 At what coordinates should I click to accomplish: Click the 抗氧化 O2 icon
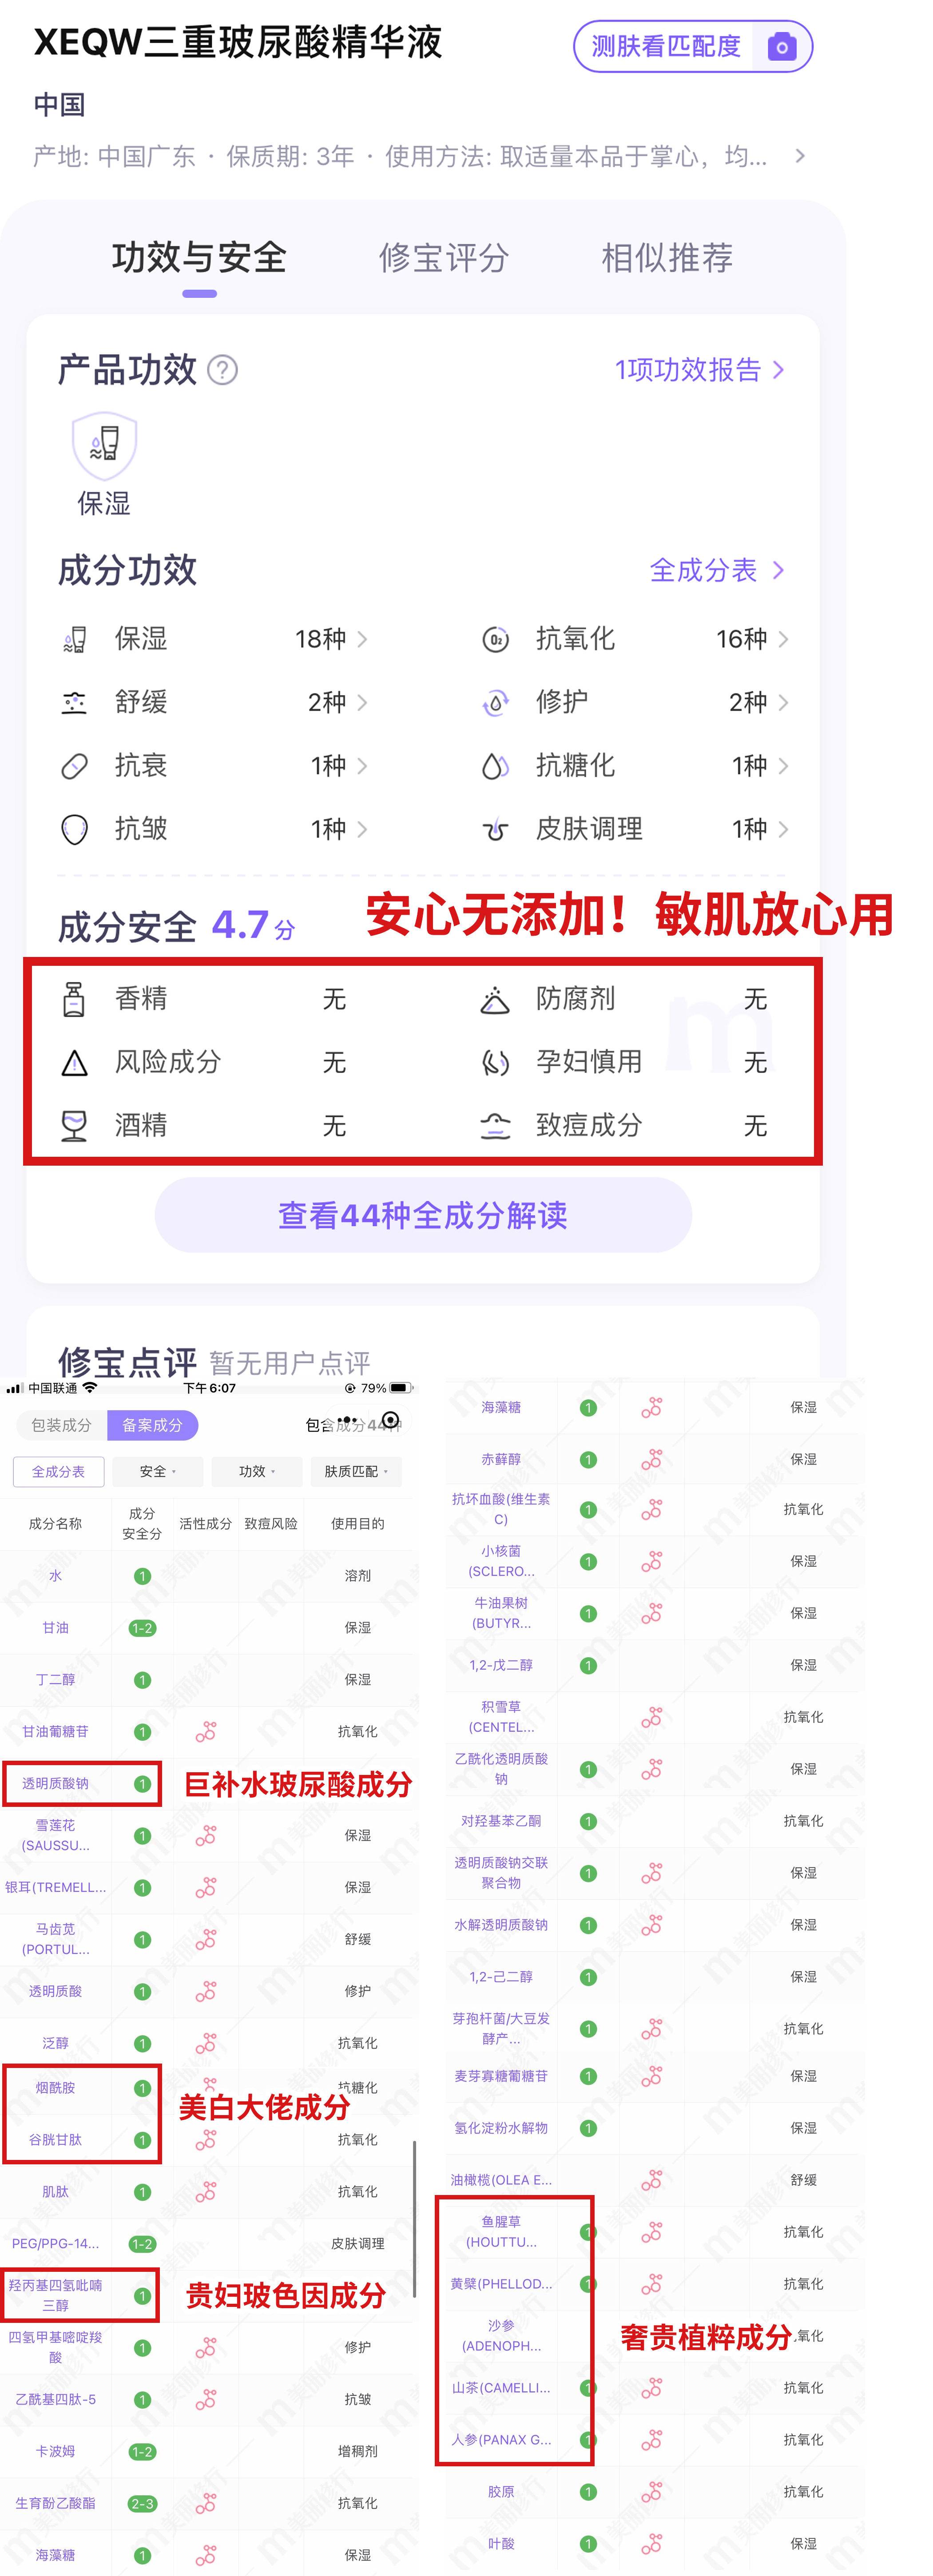pos(495,639)
